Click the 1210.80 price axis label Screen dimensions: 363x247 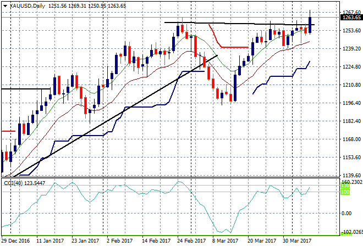(351, 85)
